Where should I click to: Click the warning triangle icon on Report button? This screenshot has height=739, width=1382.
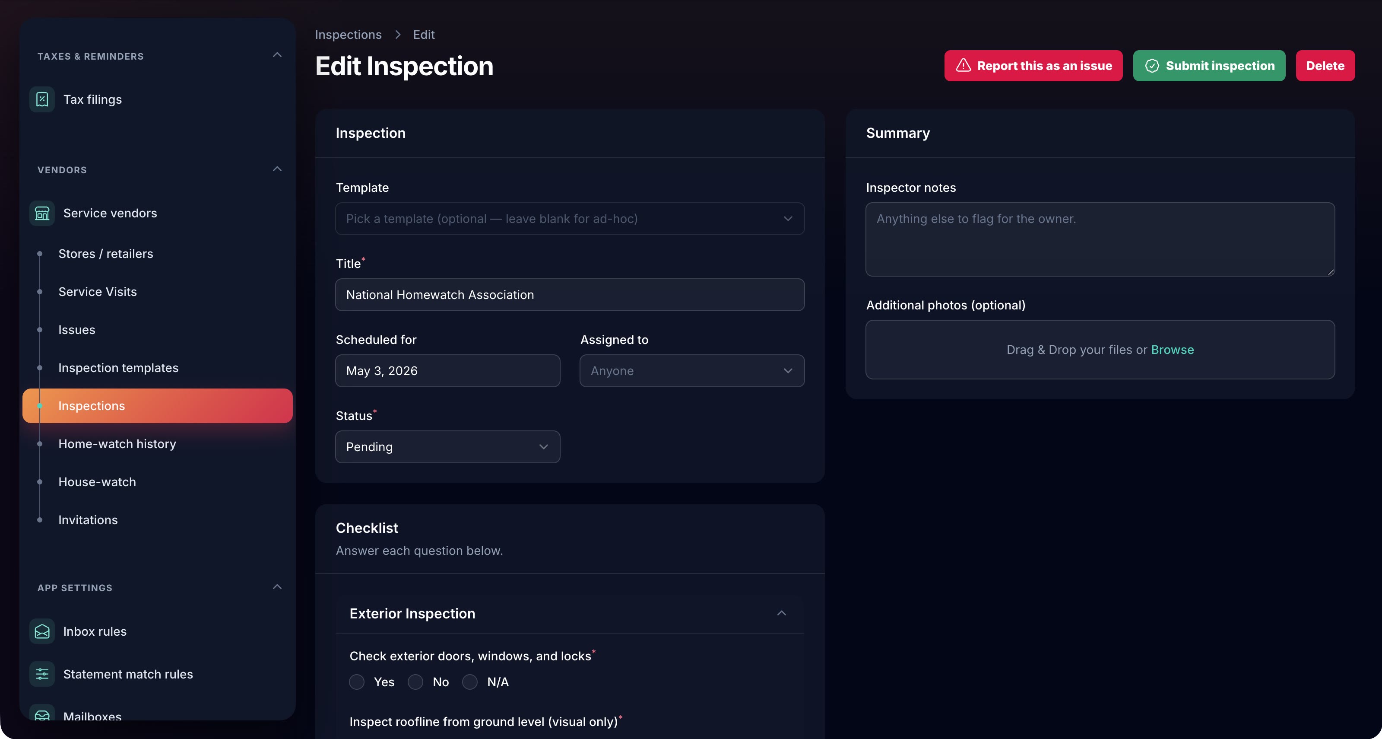[x=964, y=66]
